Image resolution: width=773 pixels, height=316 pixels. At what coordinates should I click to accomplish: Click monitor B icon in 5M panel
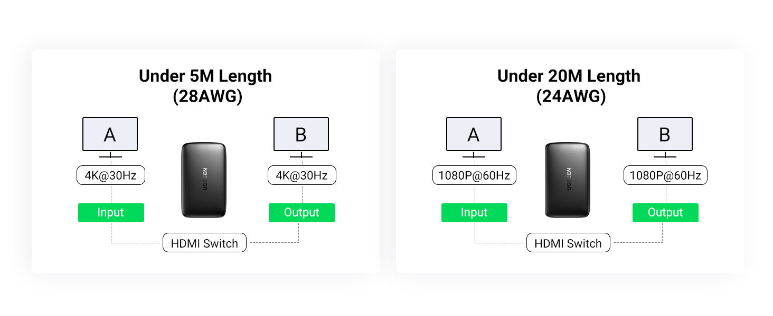tap(301, 137)
